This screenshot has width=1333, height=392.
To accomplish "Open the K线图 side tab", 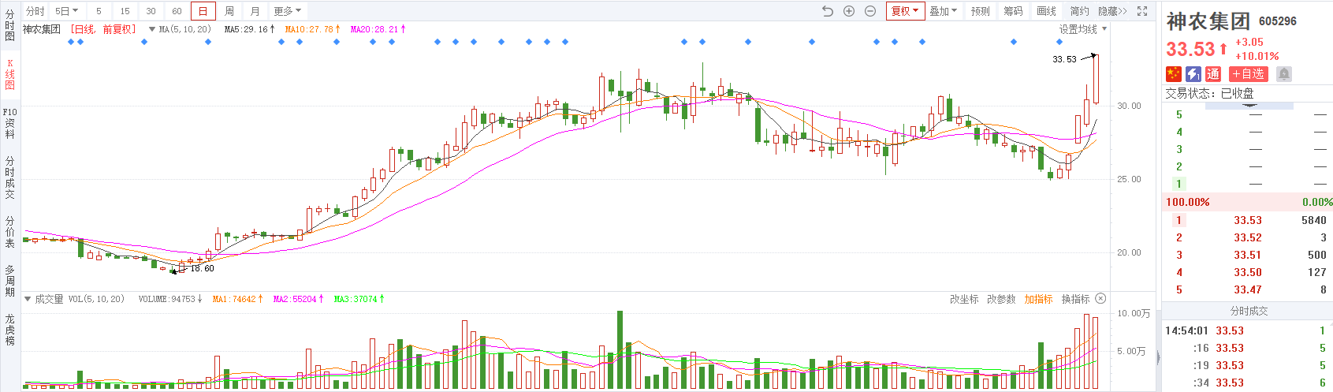I will 9,74.
